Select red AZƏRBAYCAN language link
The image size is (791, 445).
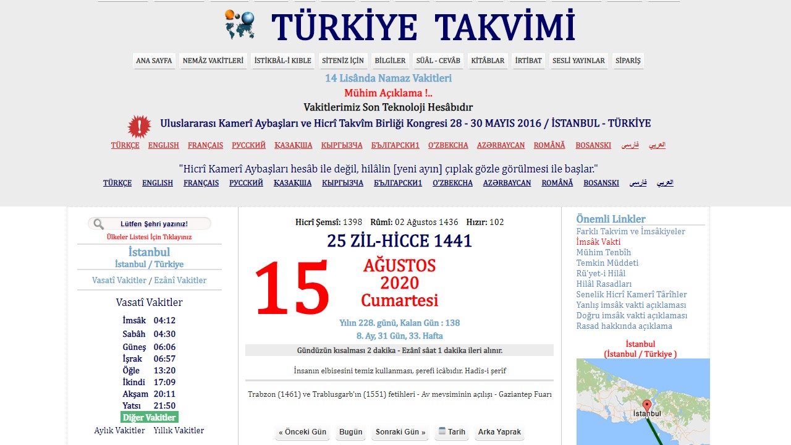tap(501, 145)
